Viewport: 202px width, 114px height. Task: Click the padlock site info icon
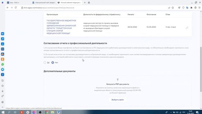22,8
